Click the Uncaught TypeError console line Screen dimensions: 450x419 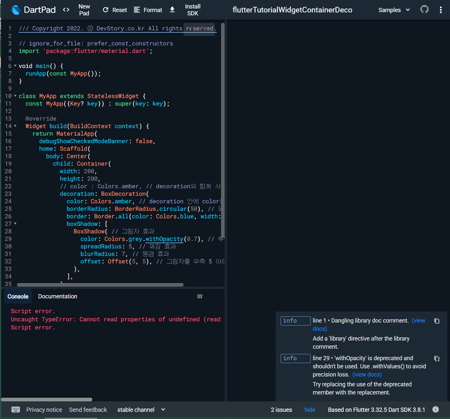pyautogui.click(x=116, y=319)
